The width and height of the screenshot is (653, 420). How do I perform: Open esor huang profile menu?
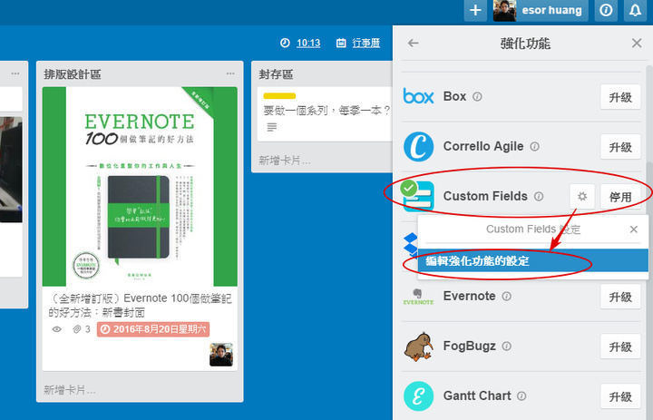(x=541, y=10)
